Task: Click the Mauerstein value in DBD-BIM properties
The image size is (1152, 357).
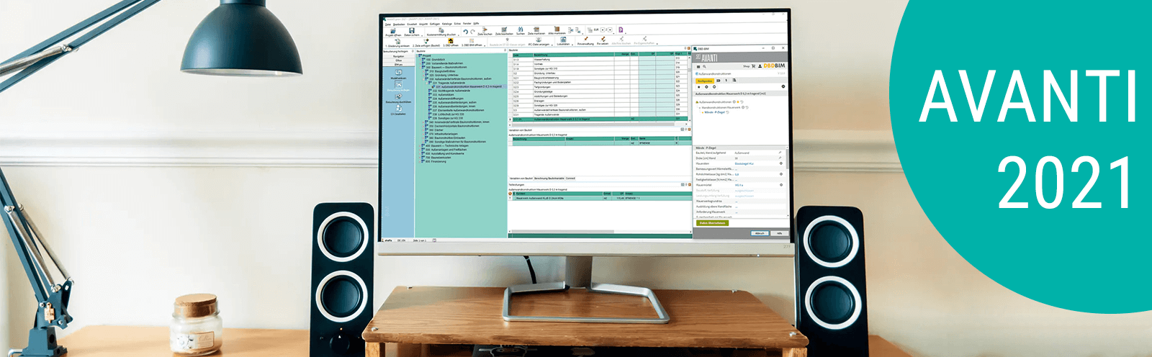Action: point(744,163)
